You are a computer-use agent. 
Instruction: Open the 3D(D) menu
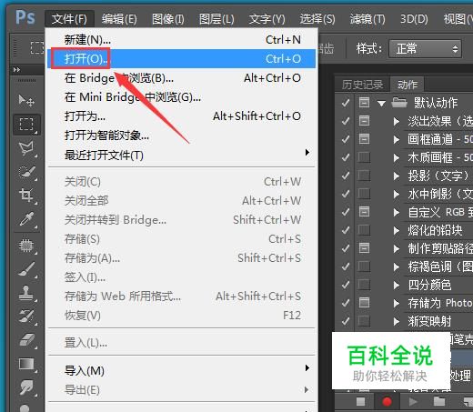click(414, 19)
